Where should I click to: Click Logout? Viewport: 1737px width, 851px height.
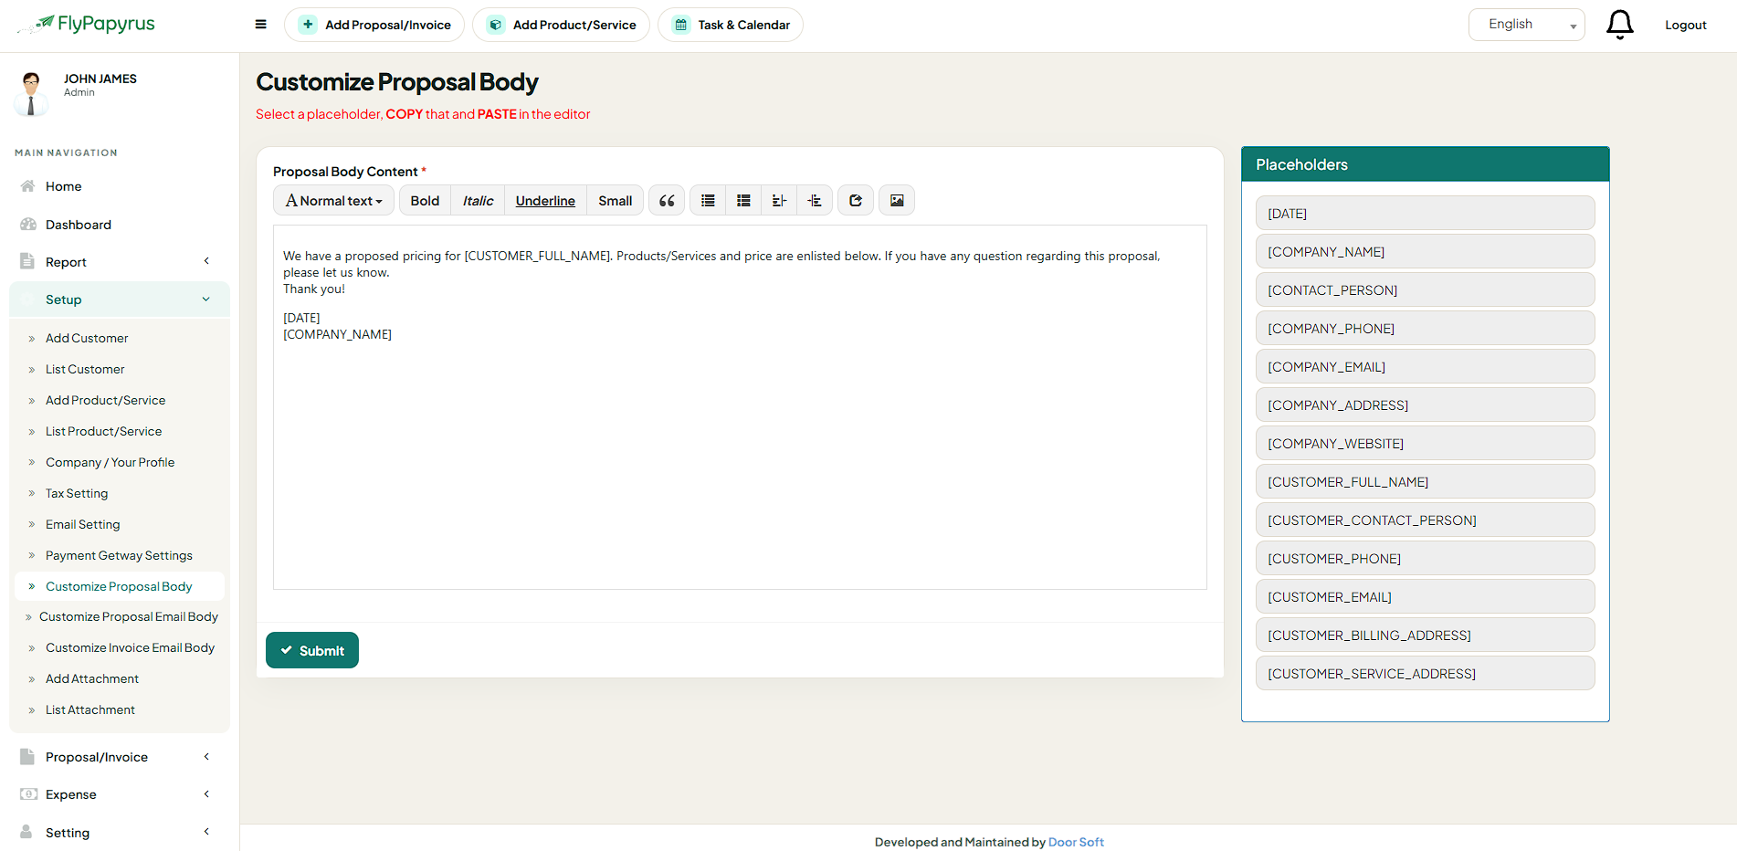1685,25
